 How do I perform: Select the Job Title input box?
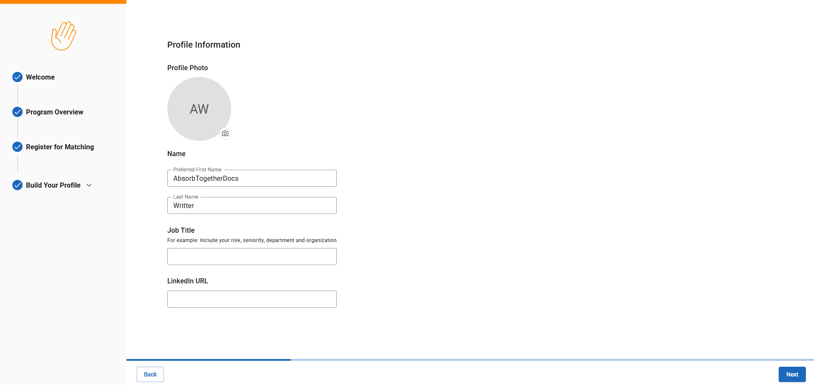click(252, 257)
